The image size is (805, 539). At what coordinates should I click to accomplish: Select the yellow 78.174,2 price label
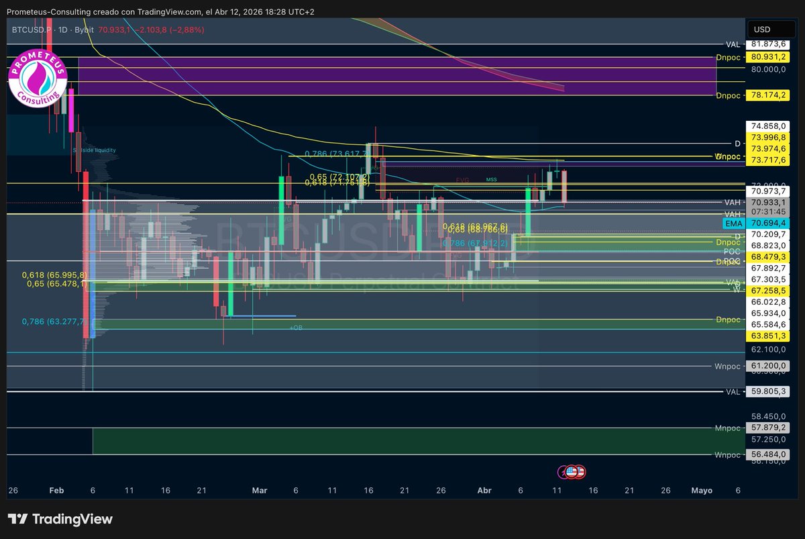pos(768,95)
